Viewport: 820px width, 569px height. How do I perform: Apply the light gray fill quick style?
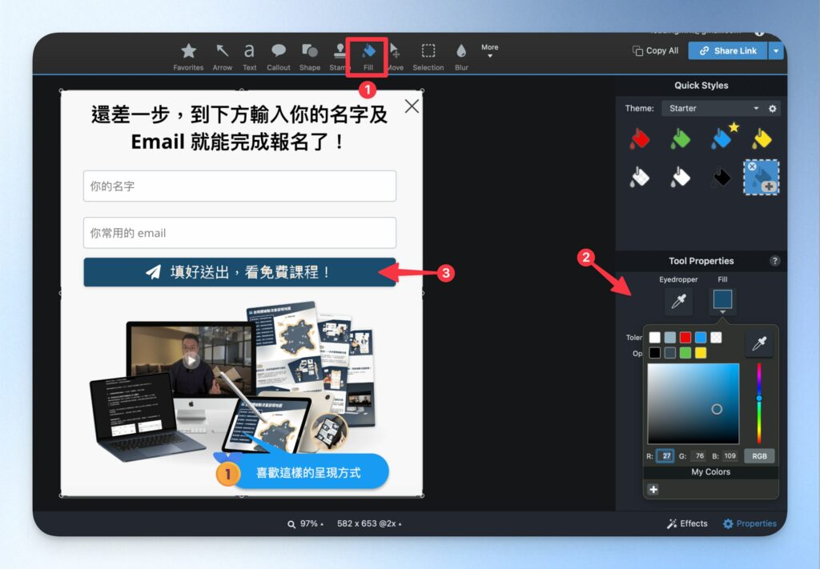point(639,177)
